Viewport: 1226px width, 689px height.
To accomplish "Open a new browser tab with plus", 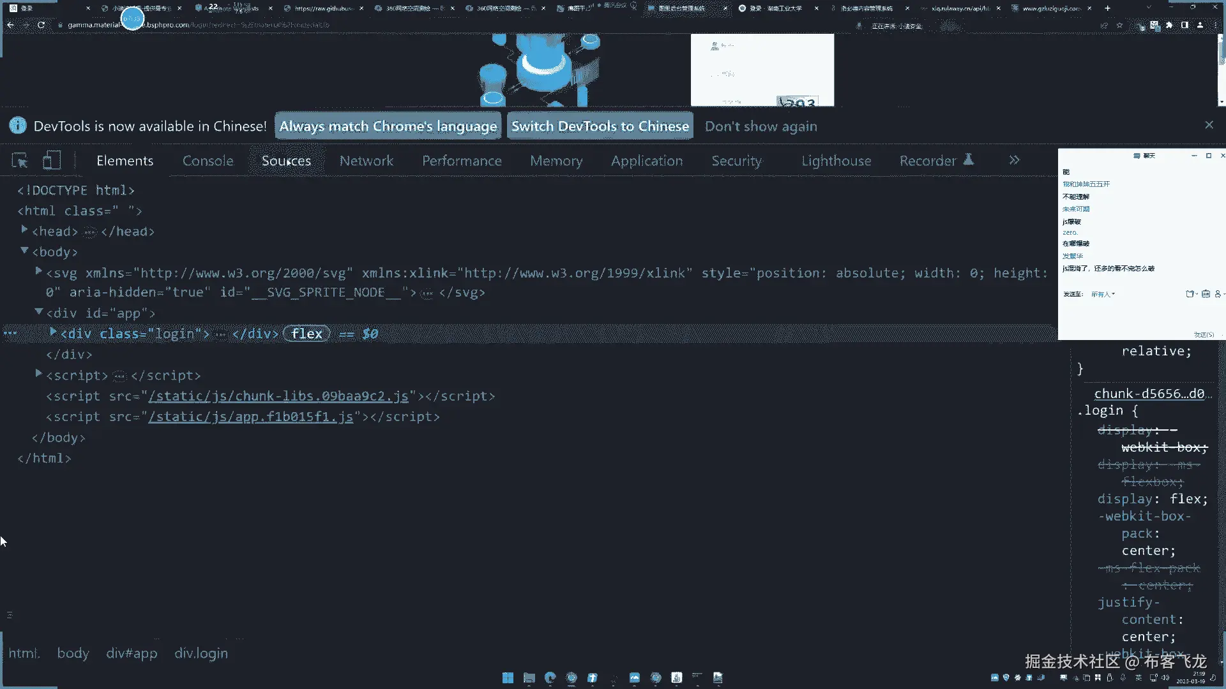I will (x=1108, y=8).
